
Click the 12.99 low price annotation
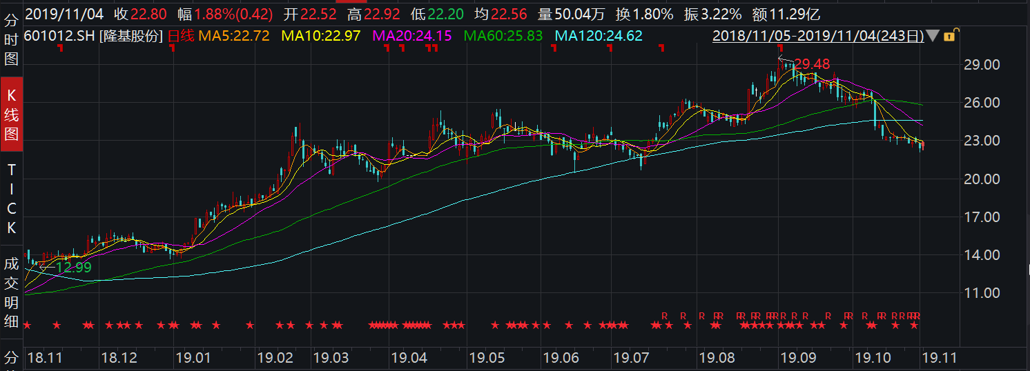coord(73,268)
